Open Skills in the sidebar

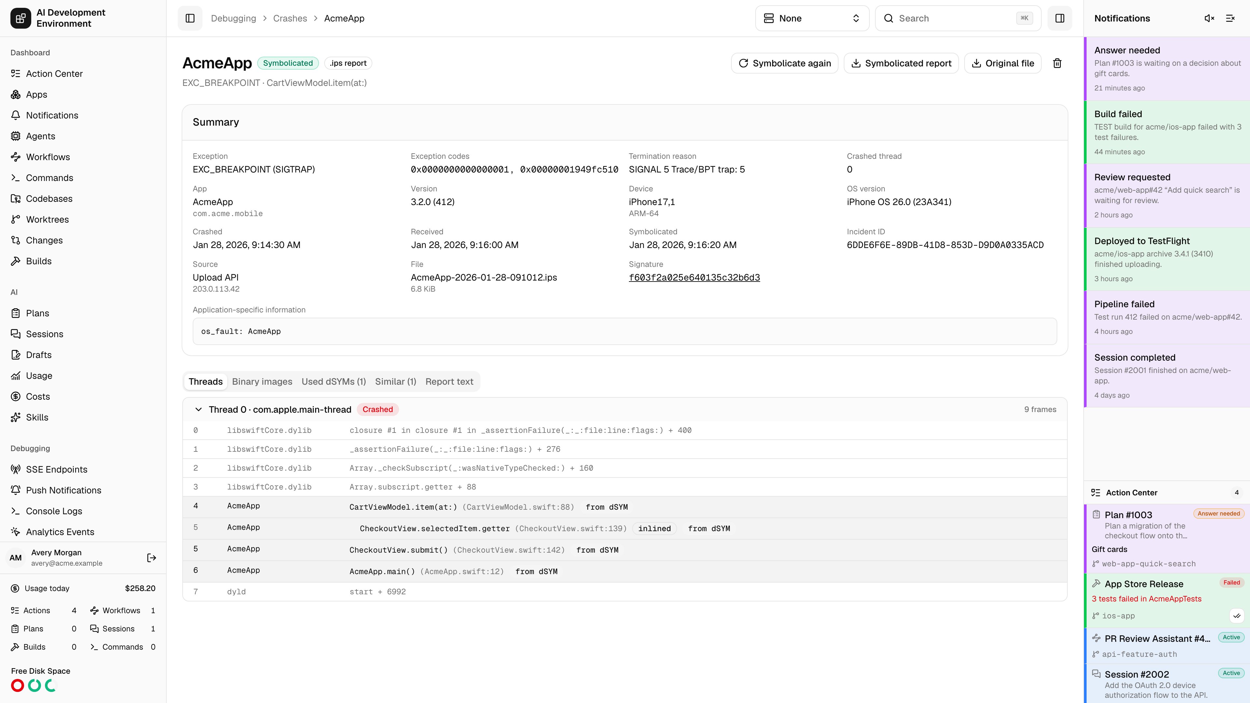pos(83,418)
